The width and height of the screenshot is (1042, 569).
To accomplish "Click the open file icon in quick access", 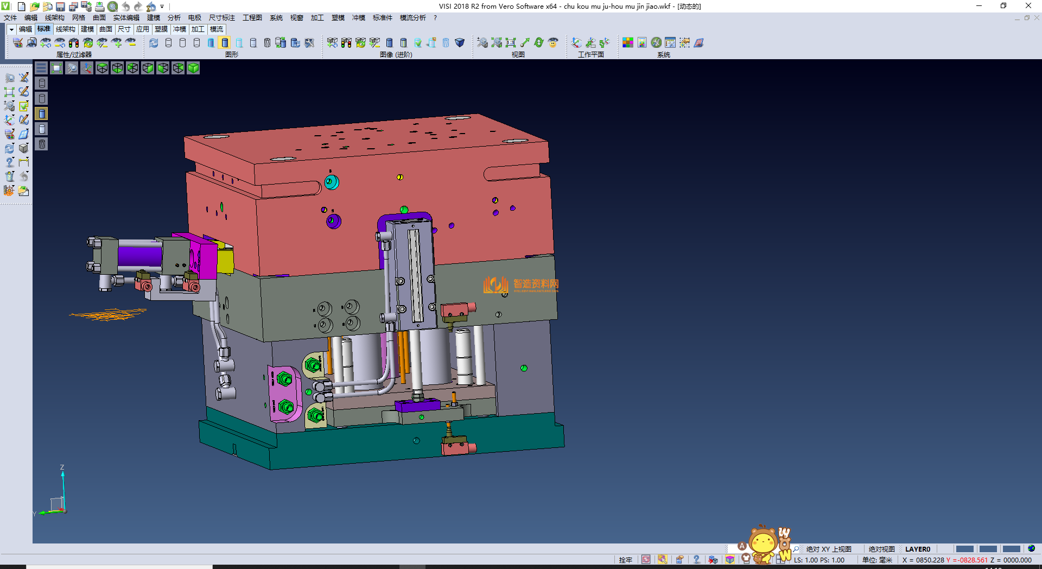I will coord(34,7).
